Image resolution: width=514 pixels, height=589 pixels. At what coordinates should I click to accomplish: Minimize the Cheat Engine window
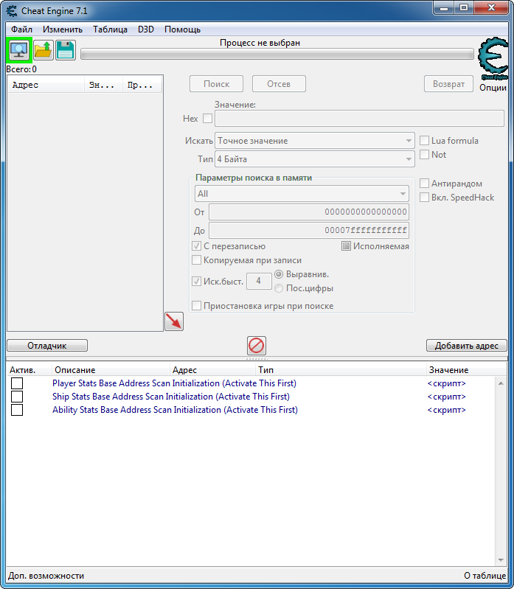[444, 8]
